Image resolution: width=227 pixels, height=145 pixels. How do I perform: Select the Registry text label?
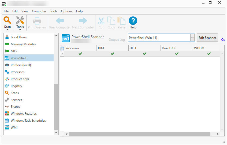16,86
